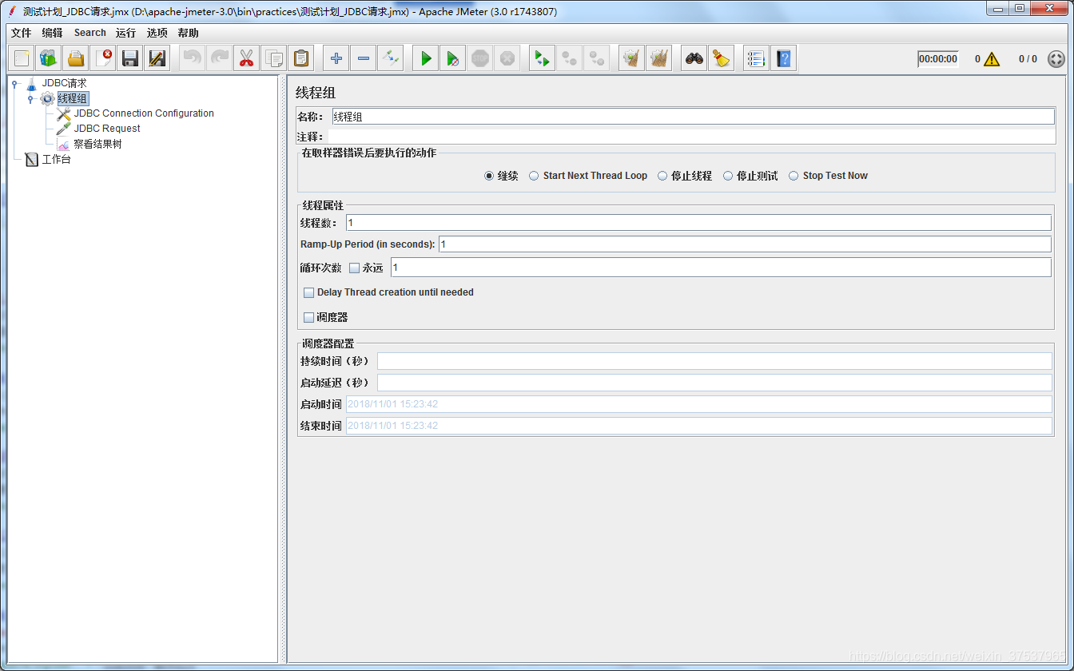Image resolution: width=1074 pixels, height=671 pixels.
Task: Click the Copy icon
Action: tap(273, 58)
